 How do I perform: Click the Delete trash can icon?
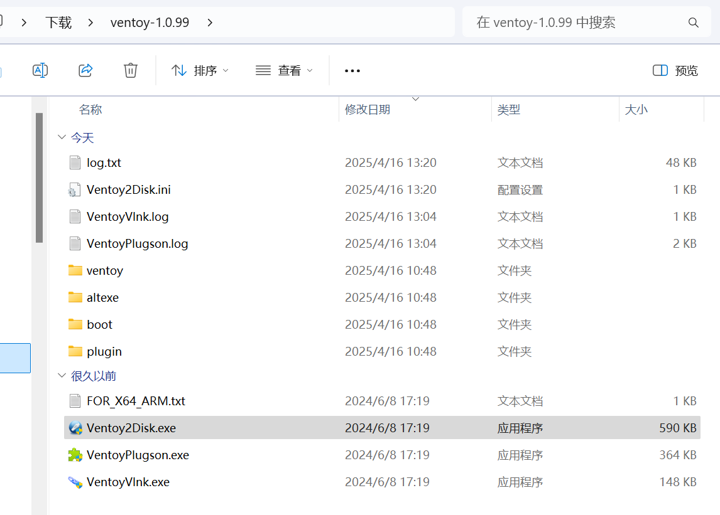pos(131,71)
